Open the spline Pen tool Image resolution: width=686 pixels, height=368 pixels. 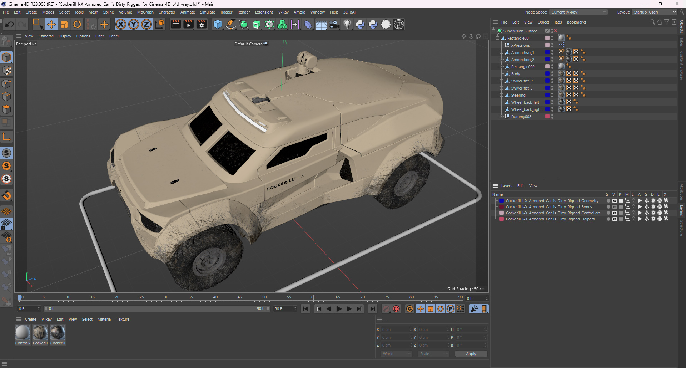(231, 24)
